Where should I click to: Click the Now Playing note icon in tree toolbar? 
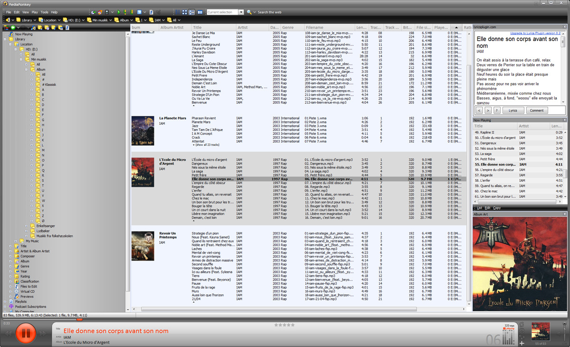tap(33, 28)
